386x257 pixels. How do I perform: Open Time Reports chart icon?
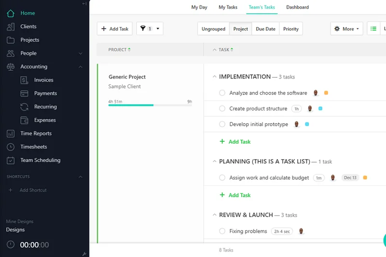11,134
